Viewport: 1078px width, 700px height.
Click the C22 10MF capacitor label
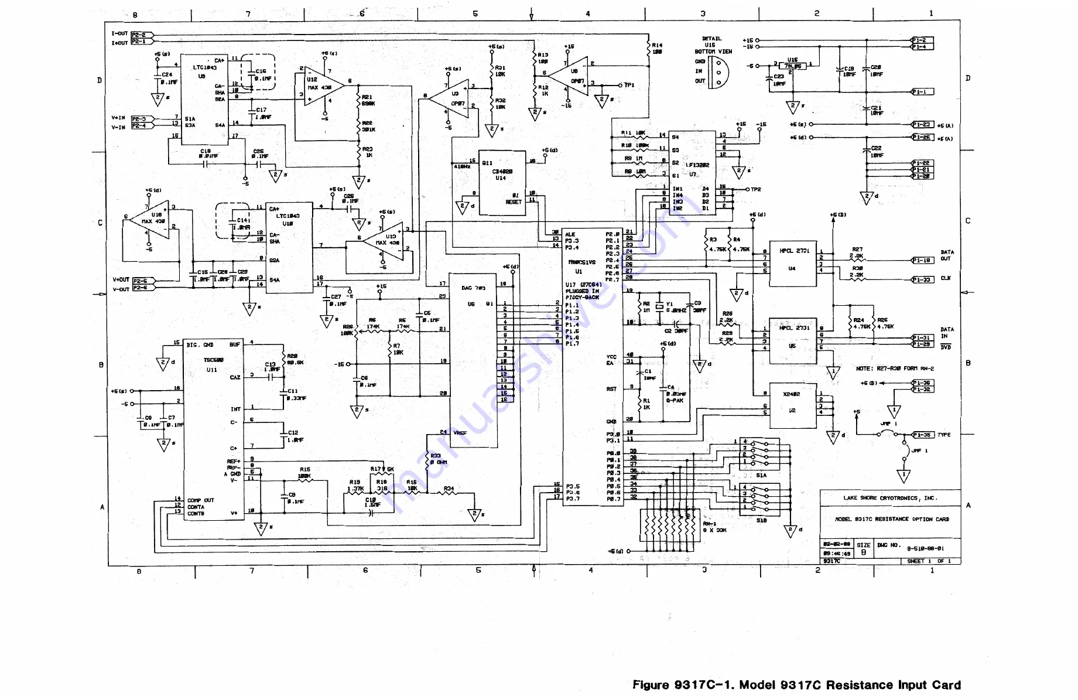(x=876, y=152)
